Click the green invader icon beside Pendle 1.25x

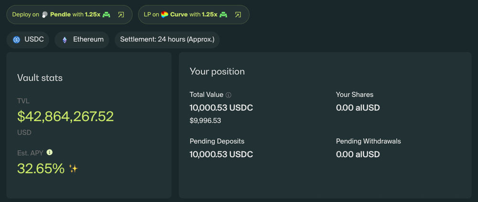tap(107, 15)
